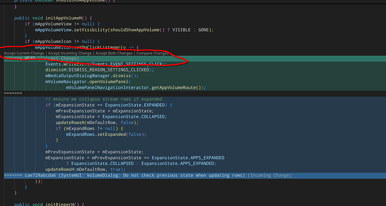Click the Accept Current Change link

coord(24,53)
